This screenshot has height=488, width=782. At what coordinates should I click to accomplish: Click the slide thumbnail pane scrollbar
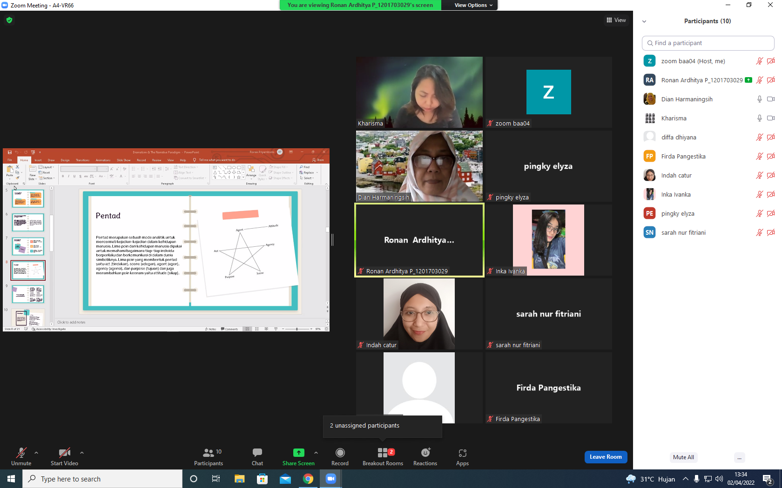(51, 256)
